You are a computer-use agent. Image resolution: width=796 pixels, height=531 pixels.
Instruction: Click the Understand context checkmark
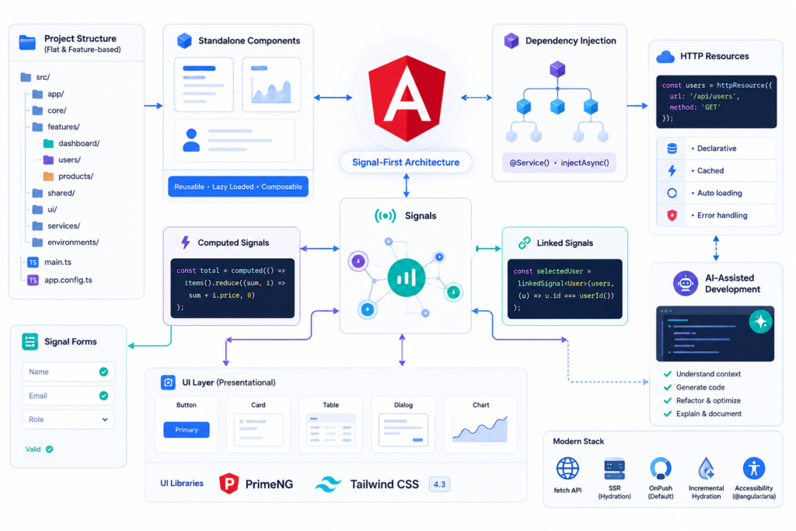point(668,374)
